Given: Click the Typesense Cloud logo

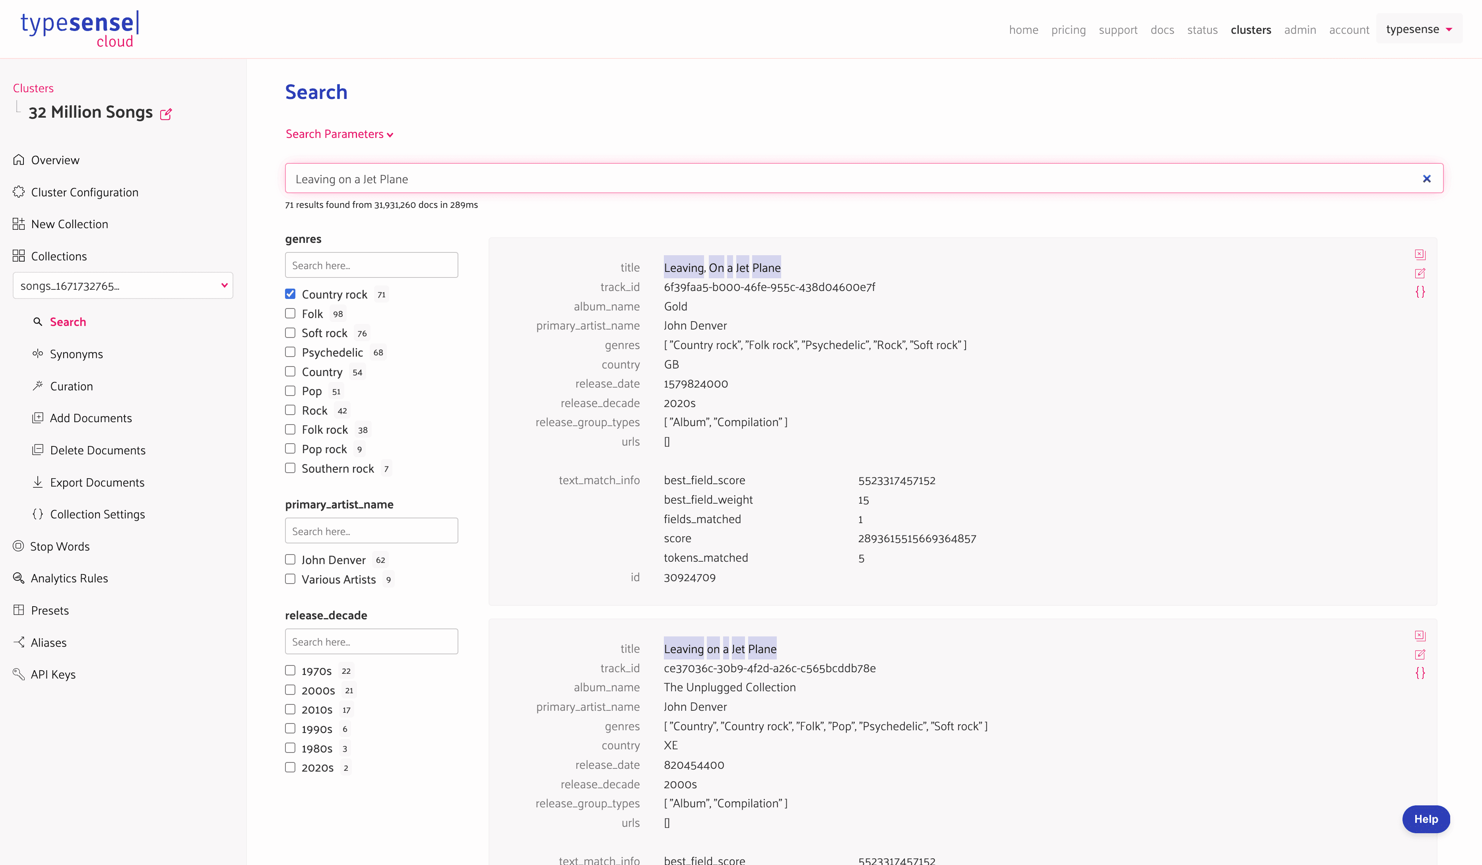Looking at the screenshot, I should click(x=80, y=29).
